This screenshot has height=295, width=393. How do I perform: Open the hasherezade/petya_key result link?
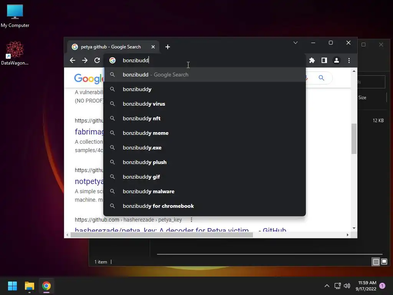180,230
